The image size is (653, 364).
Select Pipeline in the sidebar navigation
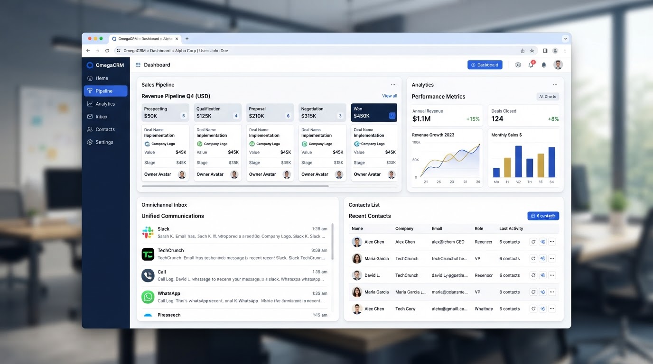pos(105,91)
